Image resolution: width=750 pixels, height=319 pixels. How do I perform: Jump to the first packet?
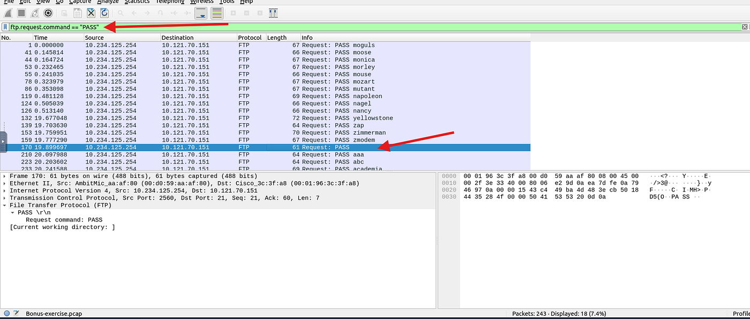(174, 12)
